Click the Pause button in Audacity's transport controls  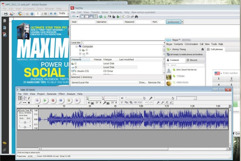coord(60,100)
